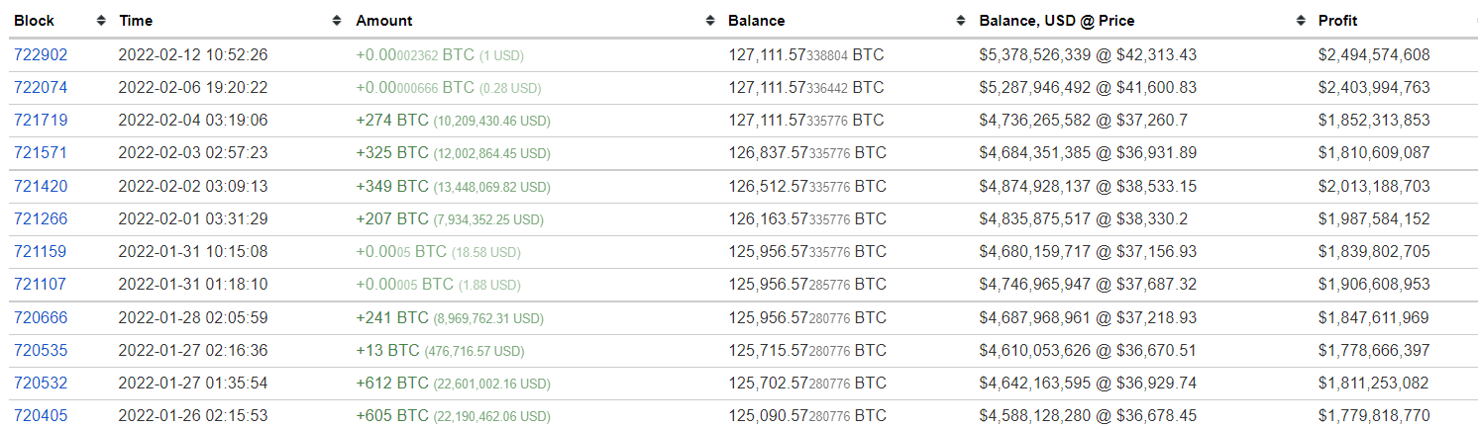Navigate to block 721266

click(41, 219)
